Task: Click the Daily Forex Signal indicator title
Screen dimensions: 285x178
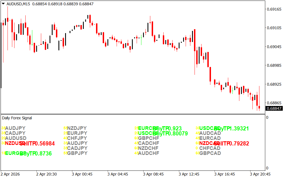Action: [17, 118]
